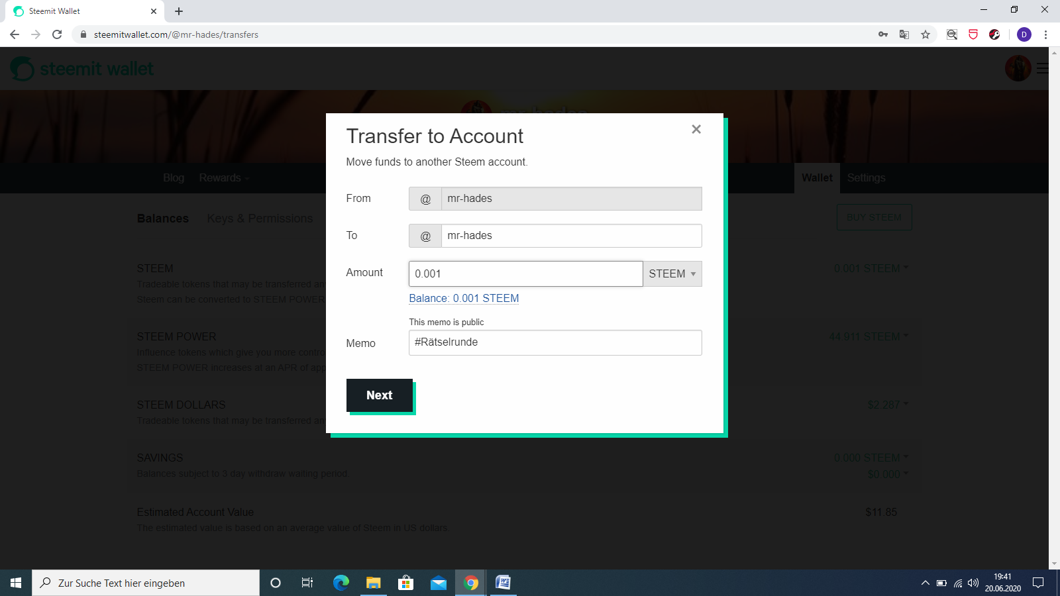Viewport: 1060px width, 596px height.
Task: Click the Next button
Action: pos(380,395)
